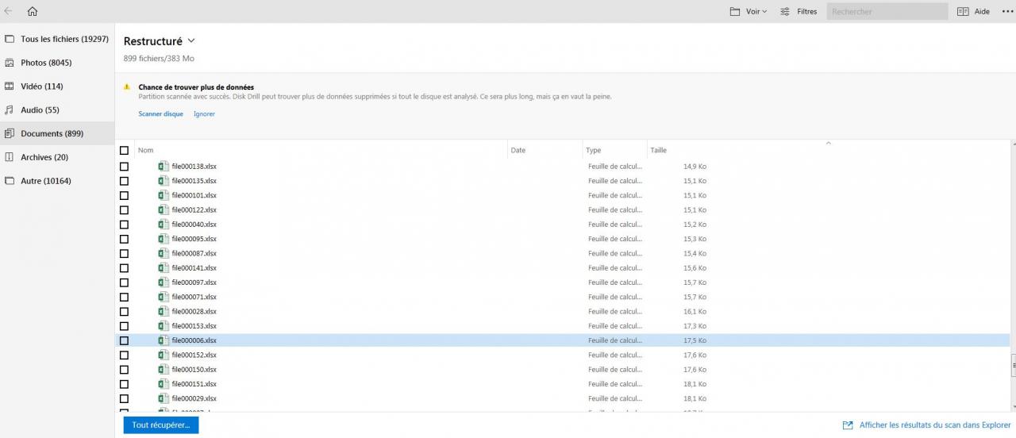Check the box for file000138.xlsx
This screenshot has width=1016, height=438.
coord(124,167)
